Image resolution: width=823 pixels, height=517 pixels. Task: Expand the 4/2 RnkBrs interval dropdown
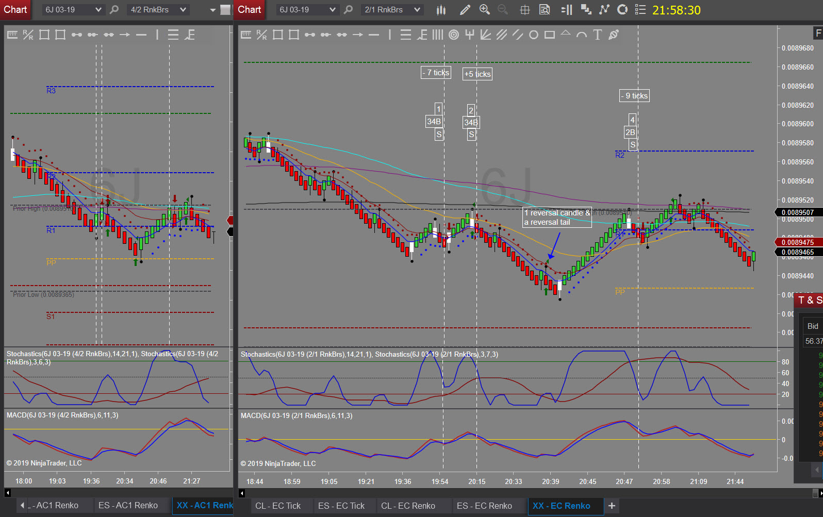point(183,10)
